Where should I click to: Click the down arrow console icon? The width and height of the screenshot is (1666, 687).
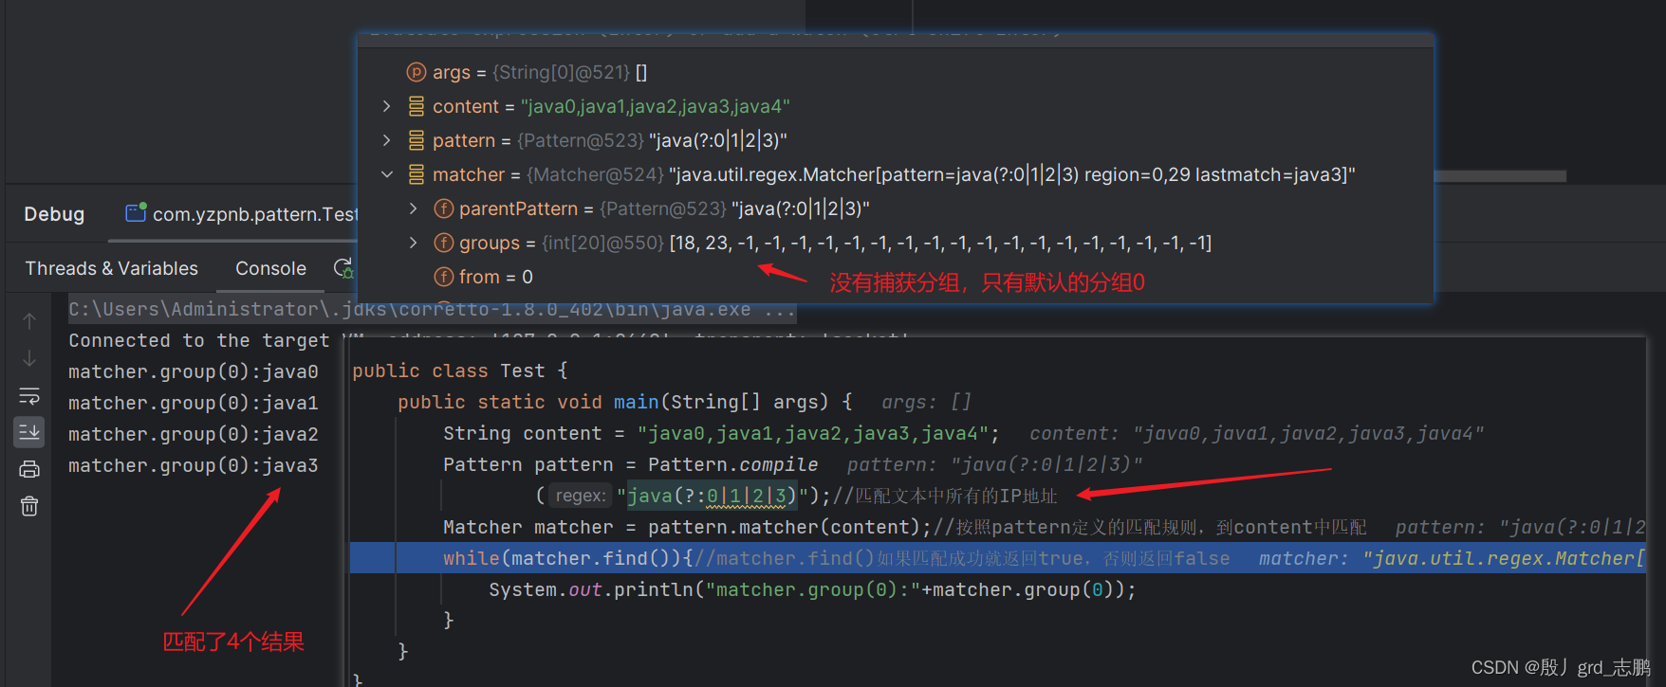coord(29,358)
